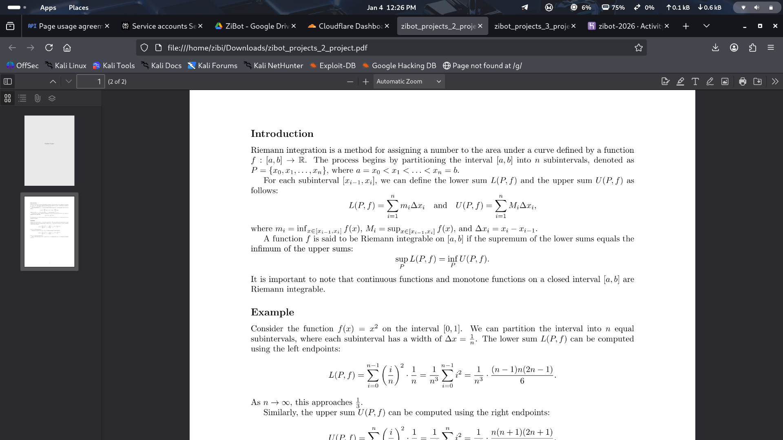The image size is (783, 440).
Task: Show attachments view
Action: [37, 98]
